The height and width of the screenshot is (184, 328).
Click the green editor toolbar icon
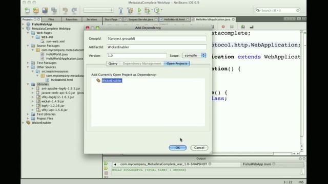click(243, 27)
